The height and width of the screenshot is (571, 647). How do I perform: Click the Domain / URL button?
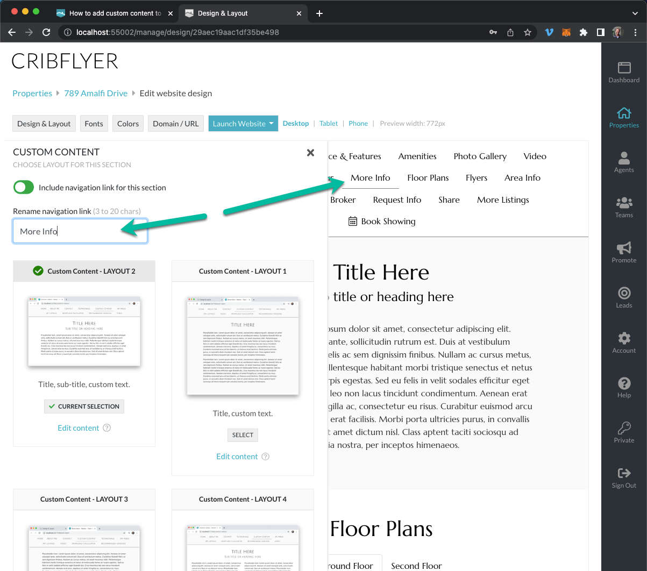[x=176, y=124]
